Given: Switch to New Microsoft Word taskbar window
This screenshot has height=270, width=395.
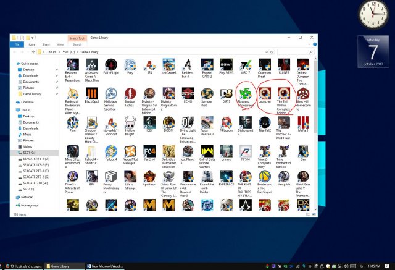Looking at the screenshot, I should coord(107,265).
